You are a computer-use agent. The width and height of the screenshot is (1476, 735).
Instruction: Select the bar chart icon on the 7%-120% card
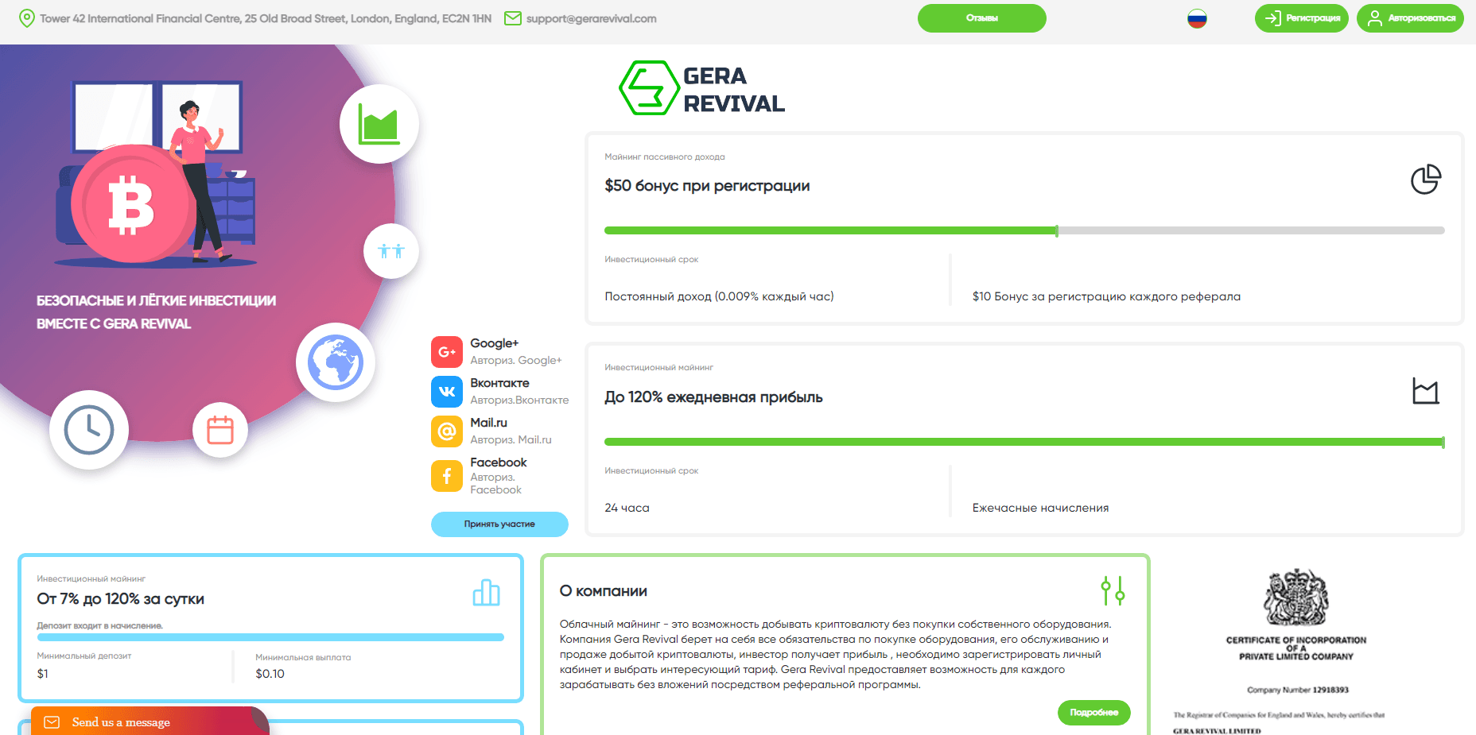(486, 592)
